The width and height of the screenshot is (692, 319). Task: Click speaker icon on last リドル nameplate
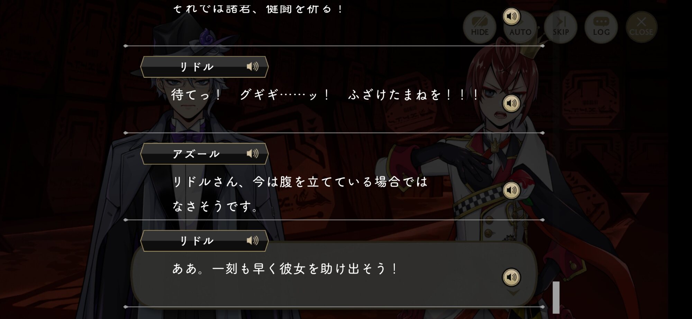(253, 241)
